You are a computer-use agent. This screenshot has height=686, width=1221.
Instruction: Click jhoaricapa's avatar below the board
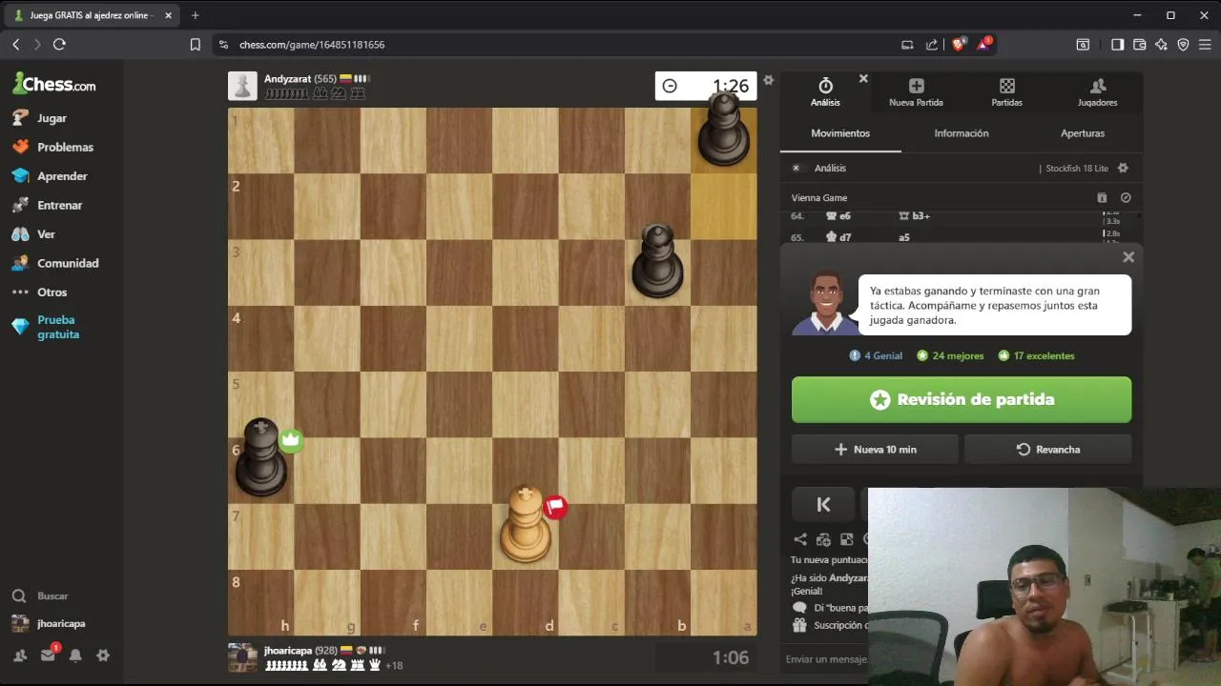pos(242,657)
